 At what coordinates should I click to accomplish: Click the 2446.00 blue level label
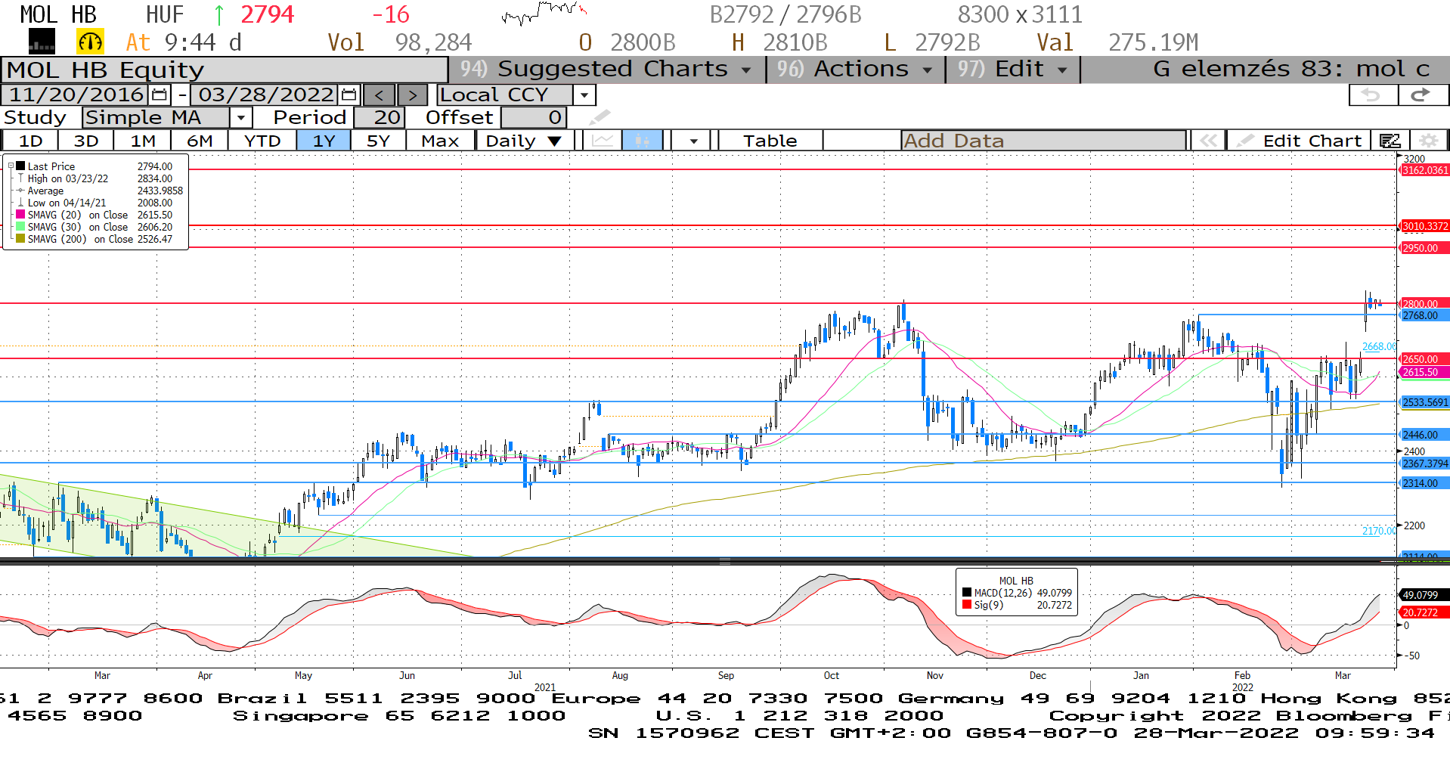pyautogui.click(x=1424, y=435)
